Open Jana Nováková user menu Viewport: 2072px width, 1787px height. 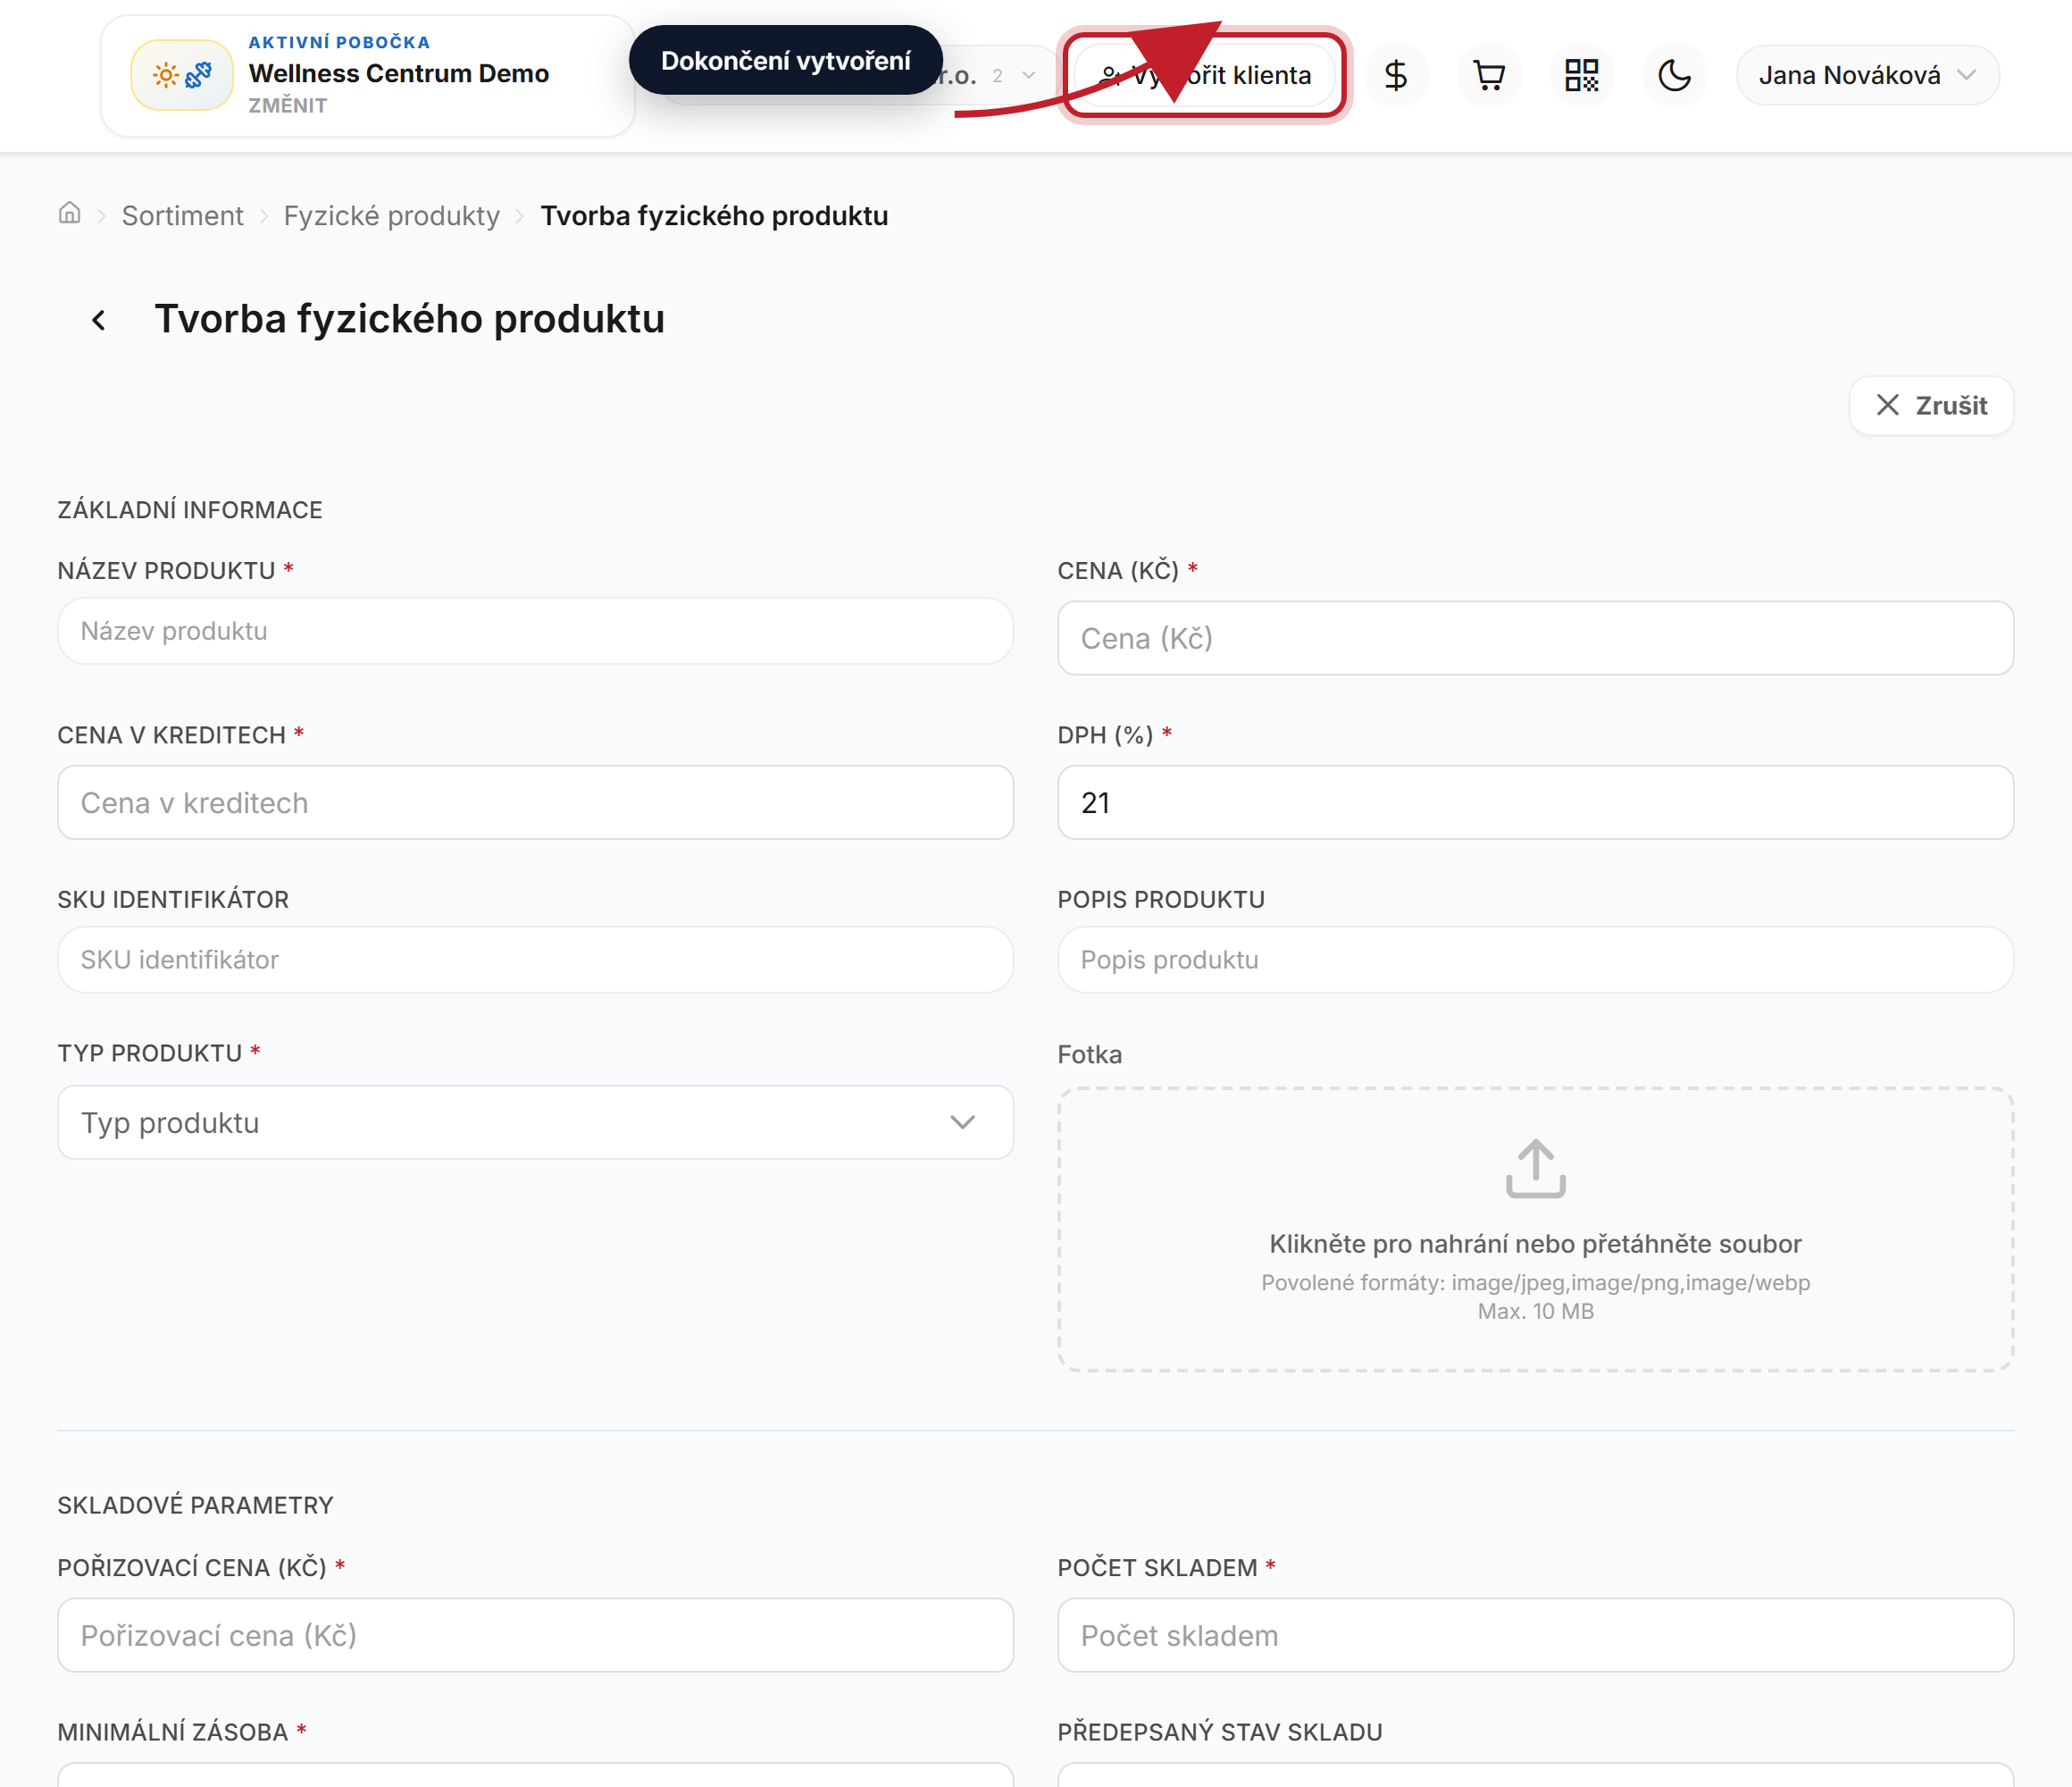[1867, 75]
